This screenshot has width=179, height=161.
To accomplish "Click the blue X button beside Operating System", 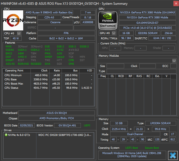I will 173,155.
